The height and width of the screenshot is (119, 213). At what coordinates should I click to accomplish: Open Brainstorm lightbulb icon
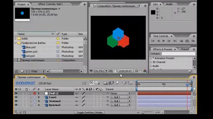click(x=124, y=83)
